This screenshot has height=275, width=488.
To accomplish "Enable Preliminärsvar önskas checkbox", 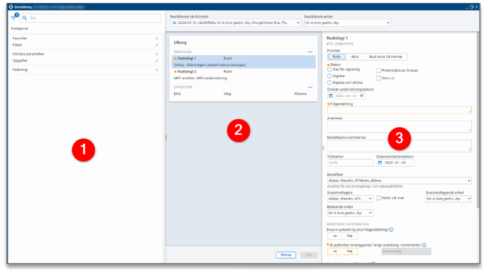I will click(x=378, y=70).
